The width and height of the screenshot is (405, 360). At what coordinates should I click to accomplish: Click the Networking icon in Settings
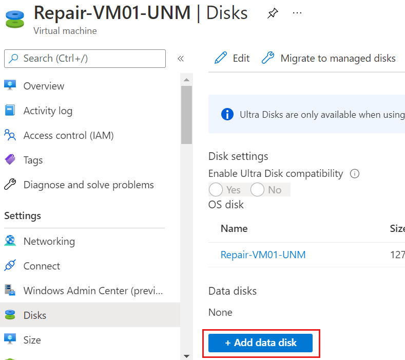coord(10,241)
